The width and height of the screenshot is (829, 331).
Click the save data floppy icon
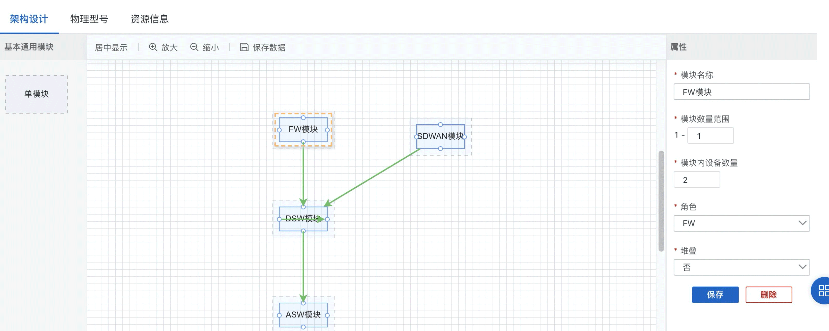pos(244,47)
